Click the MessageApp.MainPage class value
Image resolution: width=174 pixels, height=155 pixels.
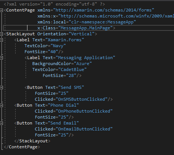click(x=85, y=28)
